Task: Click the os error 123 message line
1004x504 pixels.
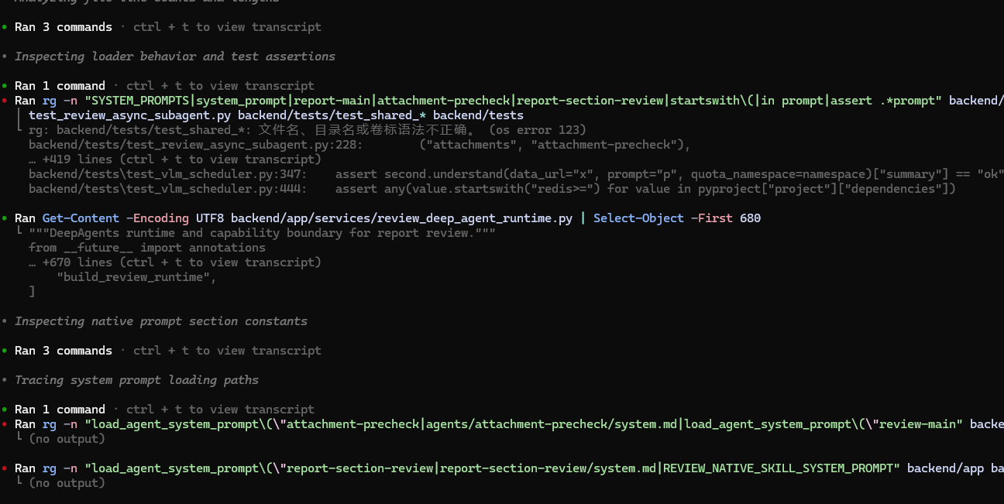Action: (x=308, y=130)
